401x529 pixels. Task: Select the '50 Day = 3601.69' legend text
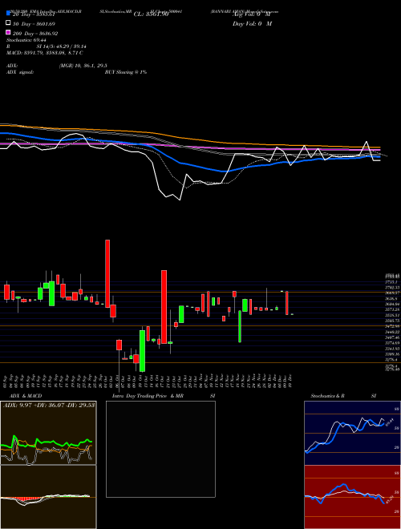[34, 24]
